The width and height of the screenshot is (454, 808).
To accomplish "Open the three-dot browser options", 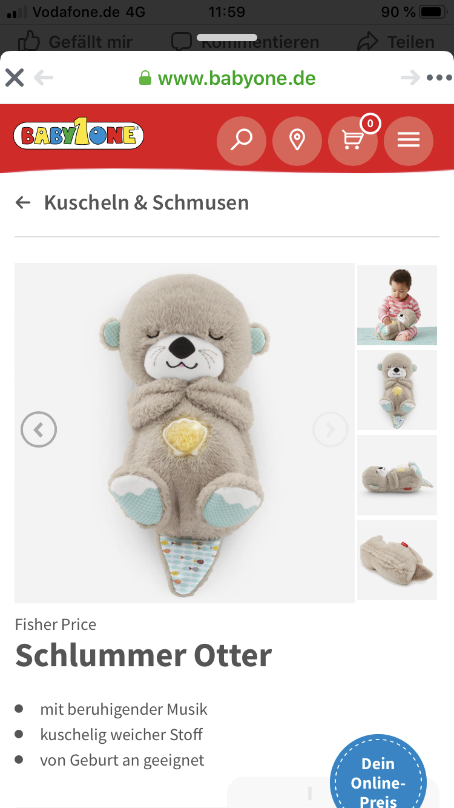I will (x=439, y=78).
